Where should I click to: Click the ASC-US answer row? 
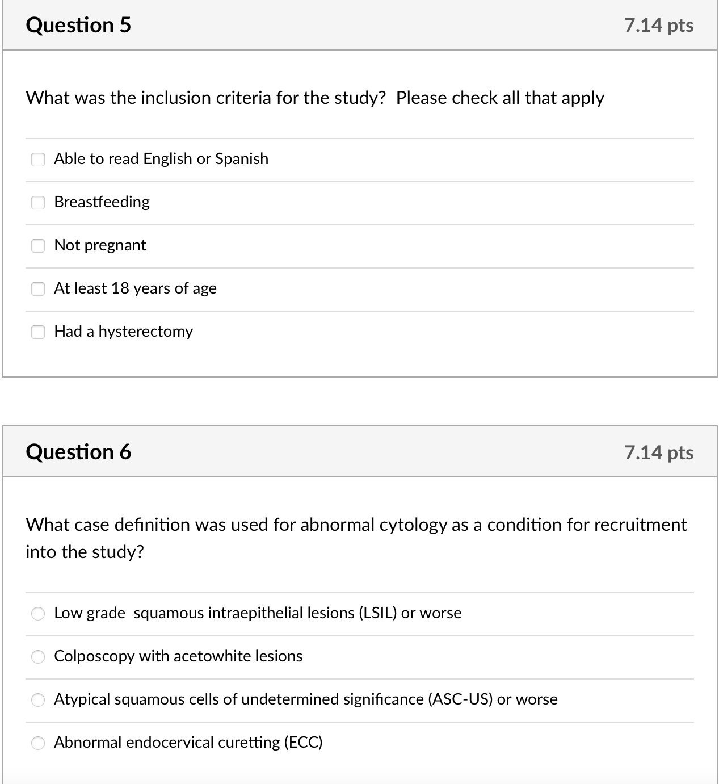(x=306, y=700)
